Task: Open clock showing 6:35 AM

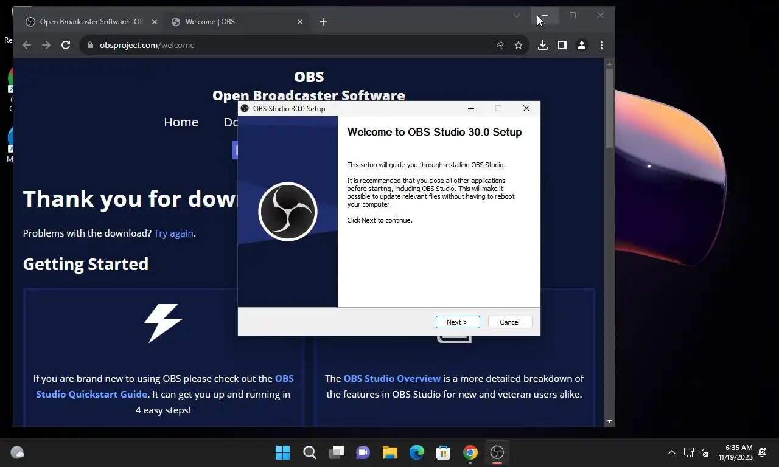Action: [735, 452]
